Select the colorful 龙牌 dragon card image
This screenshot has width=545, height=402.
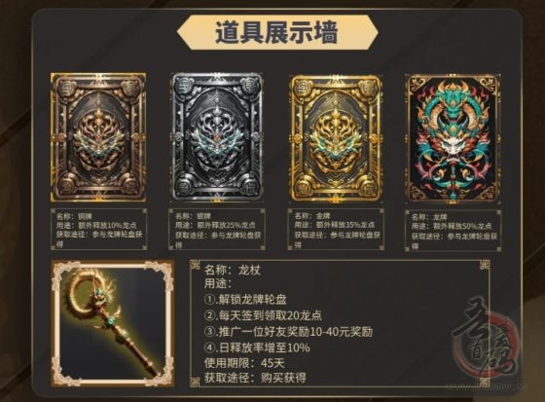454,138
